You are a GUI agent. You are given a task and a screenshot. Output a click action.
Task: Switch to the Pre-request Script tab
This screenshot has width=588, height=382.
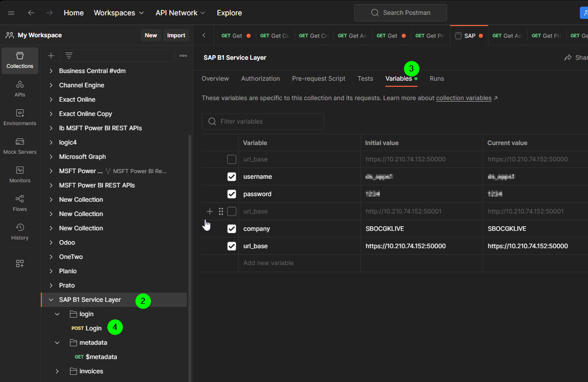coord(318,79)
